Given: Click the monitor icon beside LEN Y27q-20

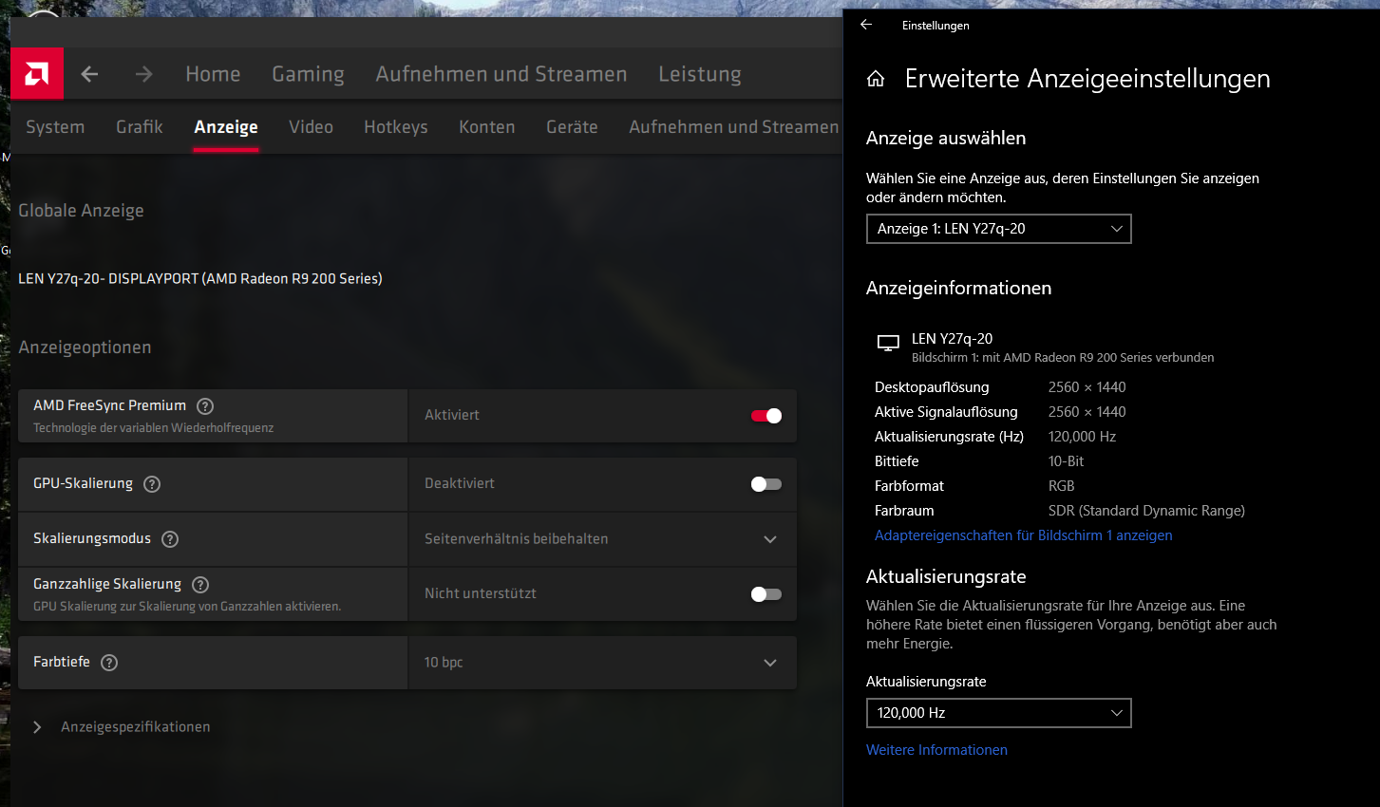Looking at the screenshot, I should coord(888,343).
